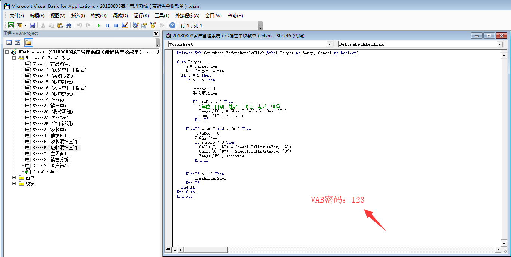The width and height of the screenshot is (511, 257).
Task: Click View Object icon in project panel
Action: 17,43
